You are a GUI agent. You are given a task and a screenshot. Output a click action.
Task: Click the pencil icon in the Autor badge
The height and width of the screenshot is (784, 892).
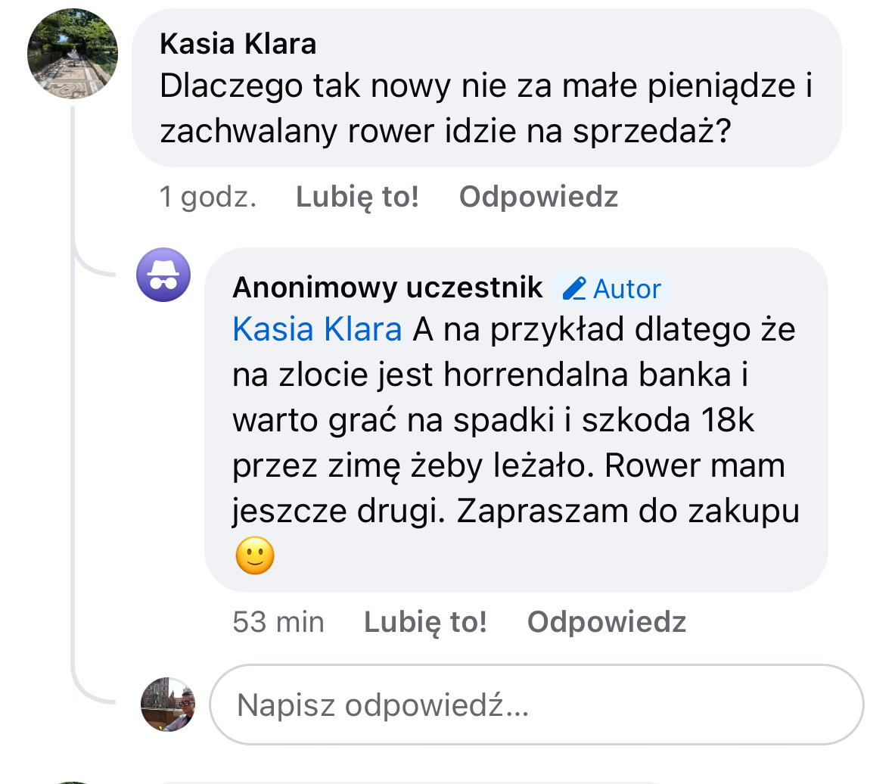[574, 288]
